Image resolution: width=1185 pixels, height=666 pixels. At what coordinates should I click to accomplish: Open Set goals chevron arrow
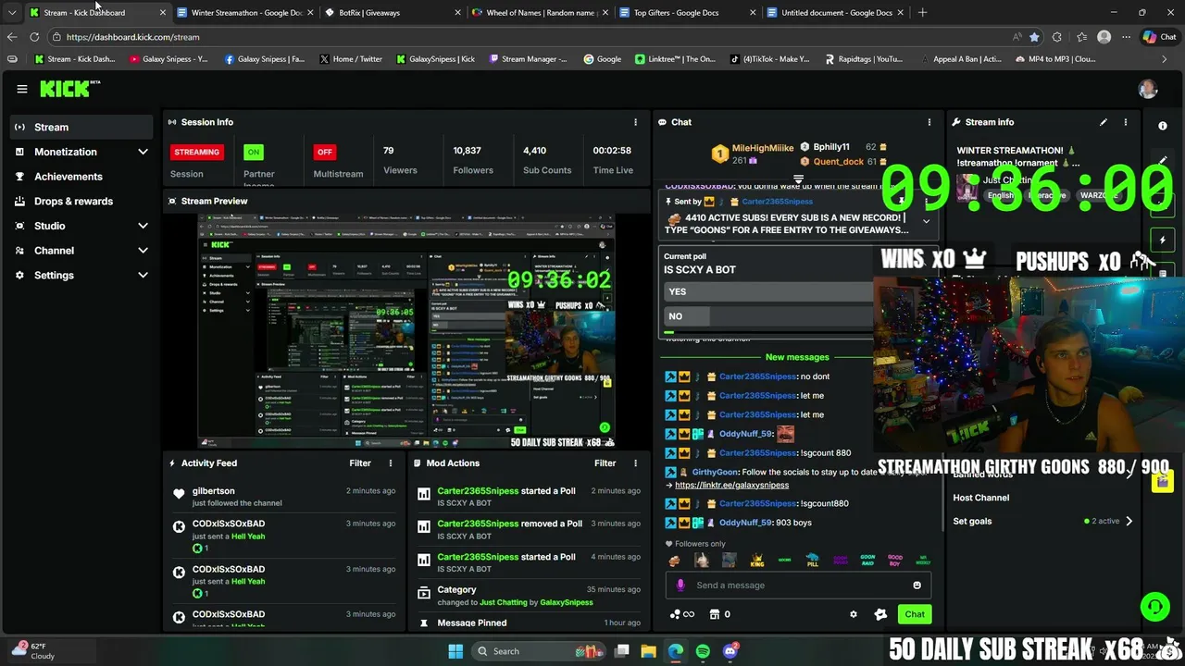[x=1129, y=521]
